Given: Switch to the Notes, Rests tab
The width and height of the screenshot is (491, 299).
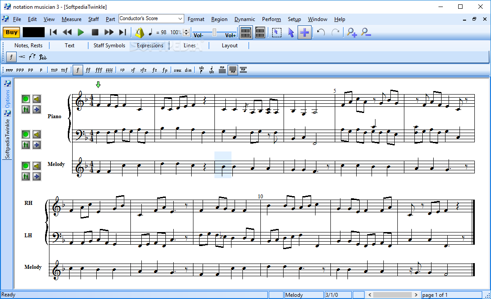Looking at the screenshot, I should click(x=28, y=46).
